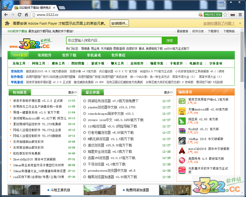Open the 3322首页 navigation tab
The width and height of the screenshot is (246, 197).
(x=20, y=55)
